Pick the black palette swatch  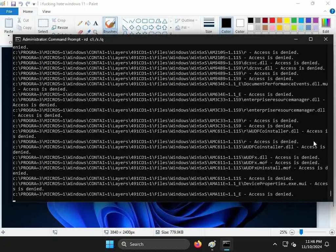point(250,20)
